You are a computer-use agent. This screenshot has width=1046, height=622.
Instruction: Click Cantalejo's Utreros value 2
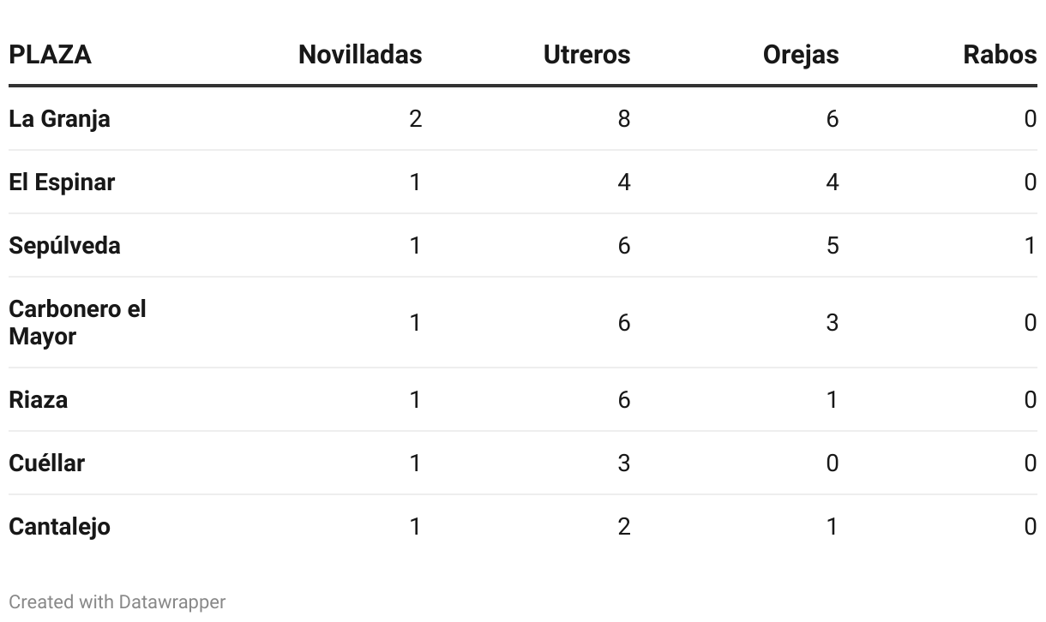pos(623,526)
